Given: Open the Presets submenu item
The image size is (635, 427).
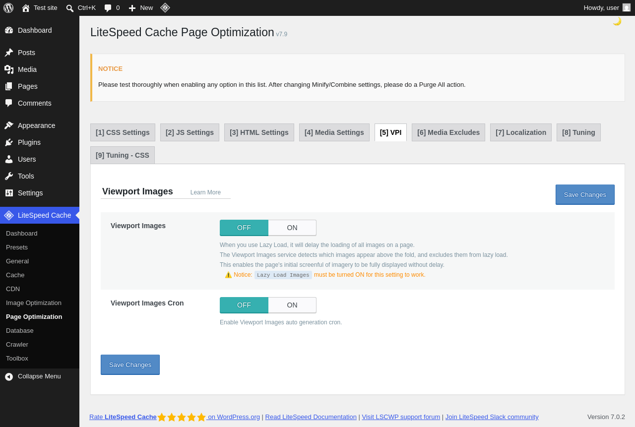Looking at the screenshot, I should [17, 247].
